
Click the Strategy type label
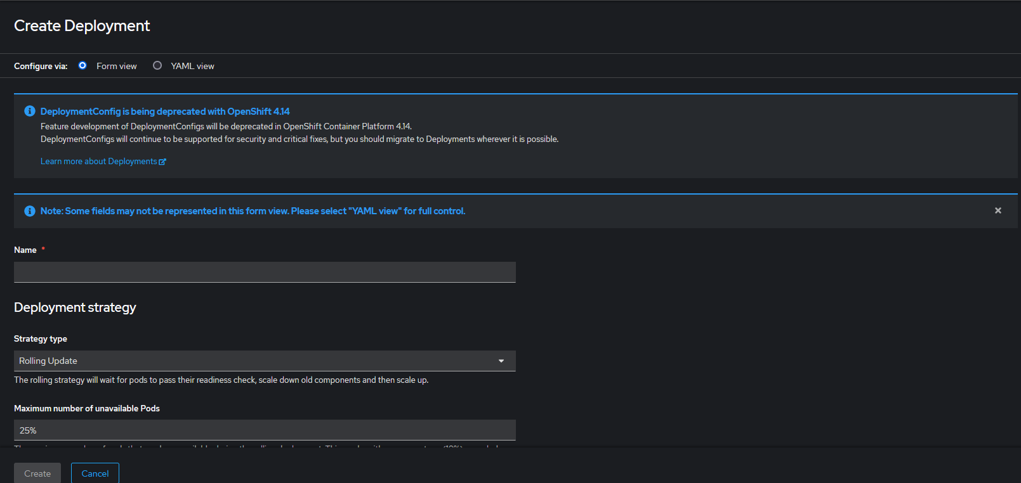click(41, 339)
